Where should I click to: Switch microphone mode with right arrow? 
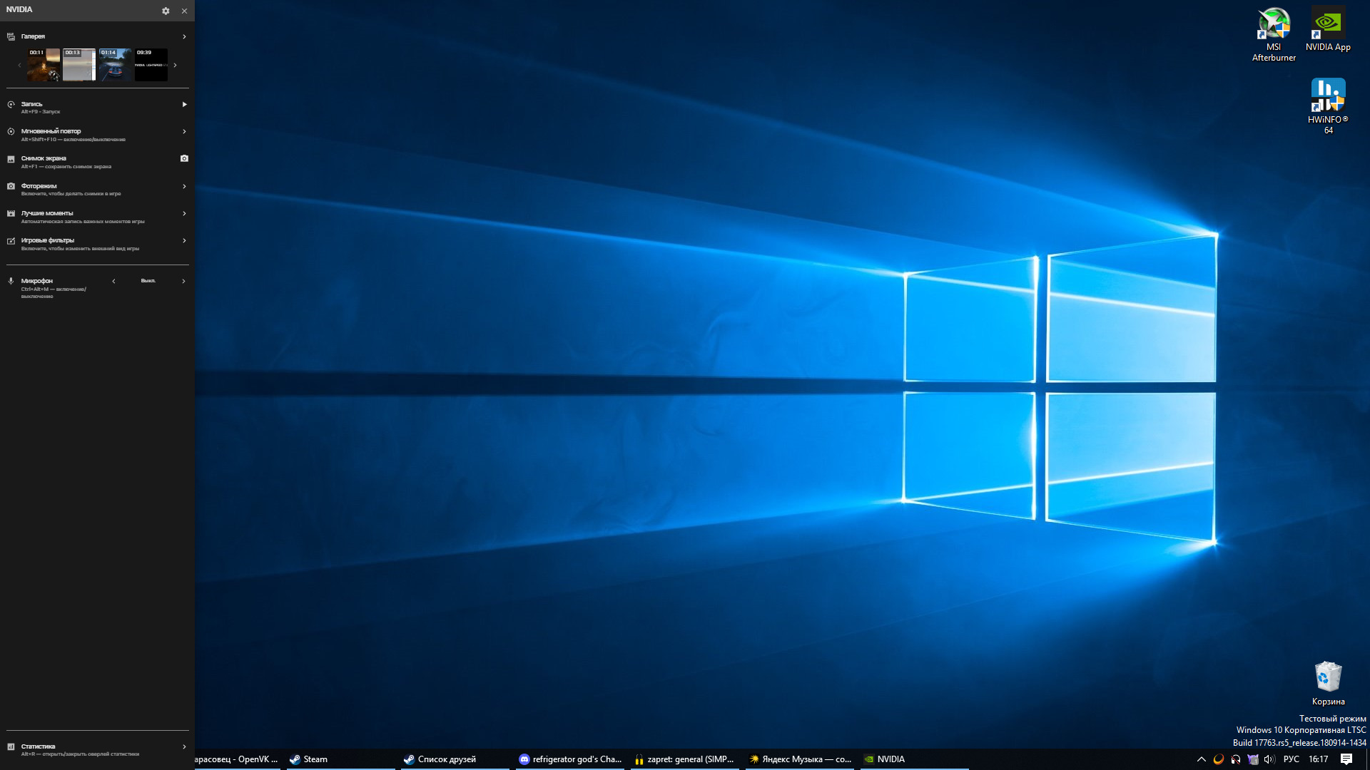183,281
